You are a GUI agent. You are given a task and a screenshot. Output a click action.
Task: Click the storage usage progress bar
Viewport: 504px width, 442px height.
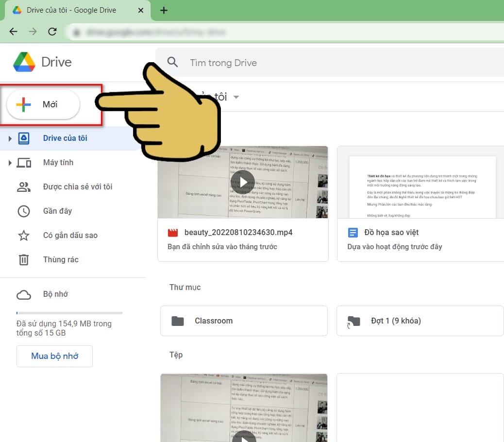[x=69, y=313]
